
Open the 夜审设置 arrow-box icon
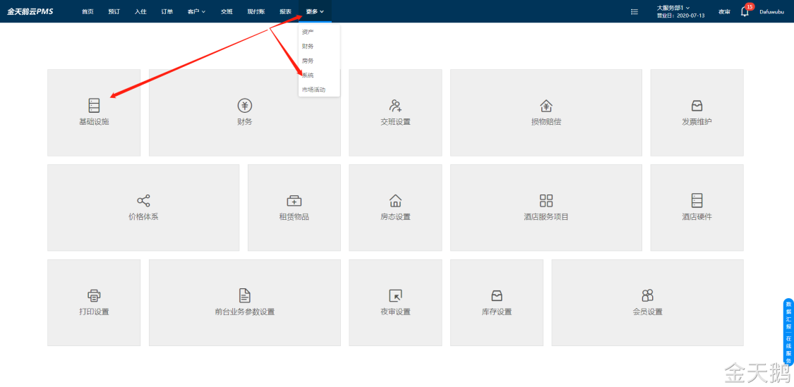coord(395,295)
